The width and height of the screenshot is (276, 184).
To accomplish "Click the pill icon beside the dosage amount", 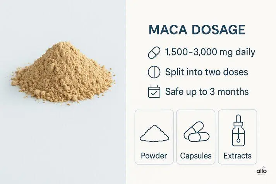I will click(154, 52).
